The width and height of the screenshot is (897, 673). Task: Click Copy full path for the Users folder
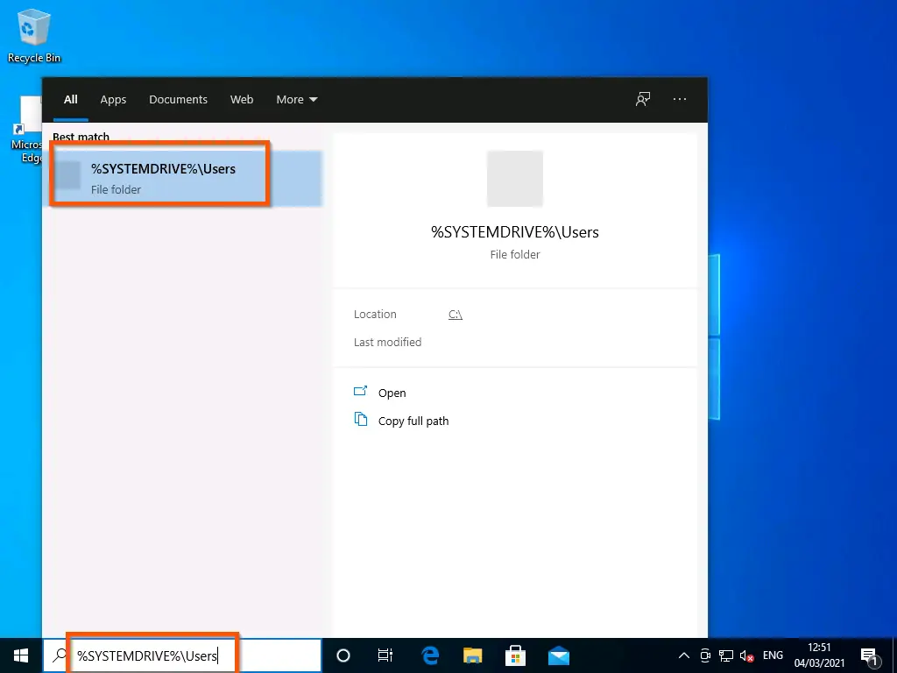413,421
